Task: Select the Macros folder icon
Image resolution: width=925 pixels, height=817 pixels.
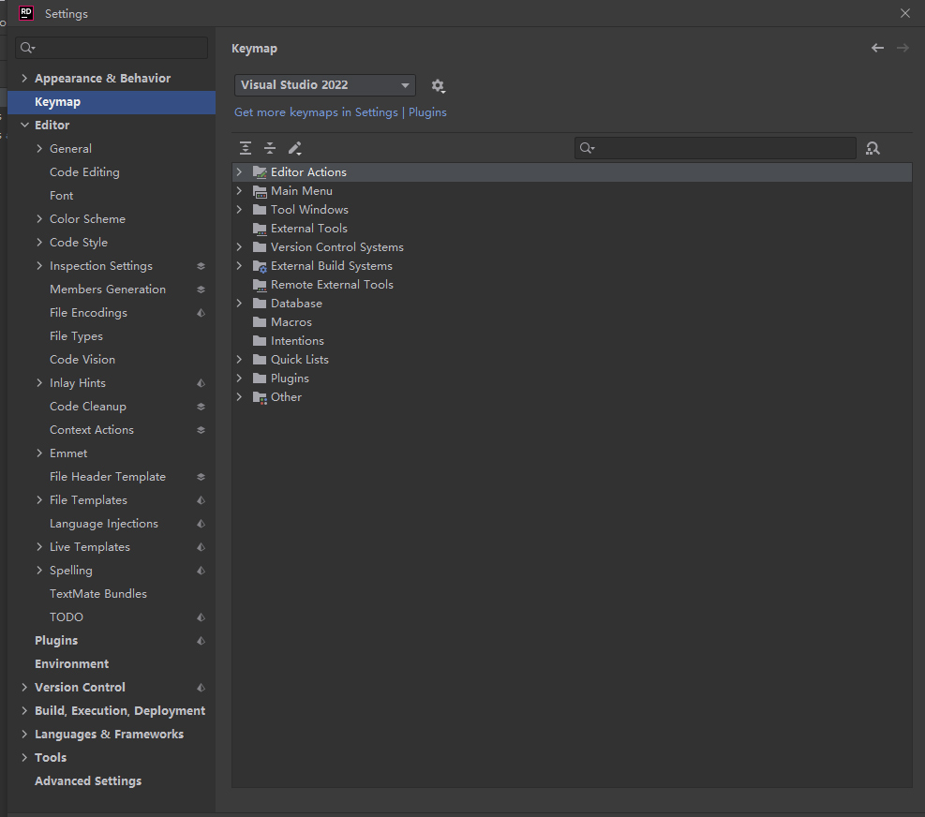Action: coord(260,321)
